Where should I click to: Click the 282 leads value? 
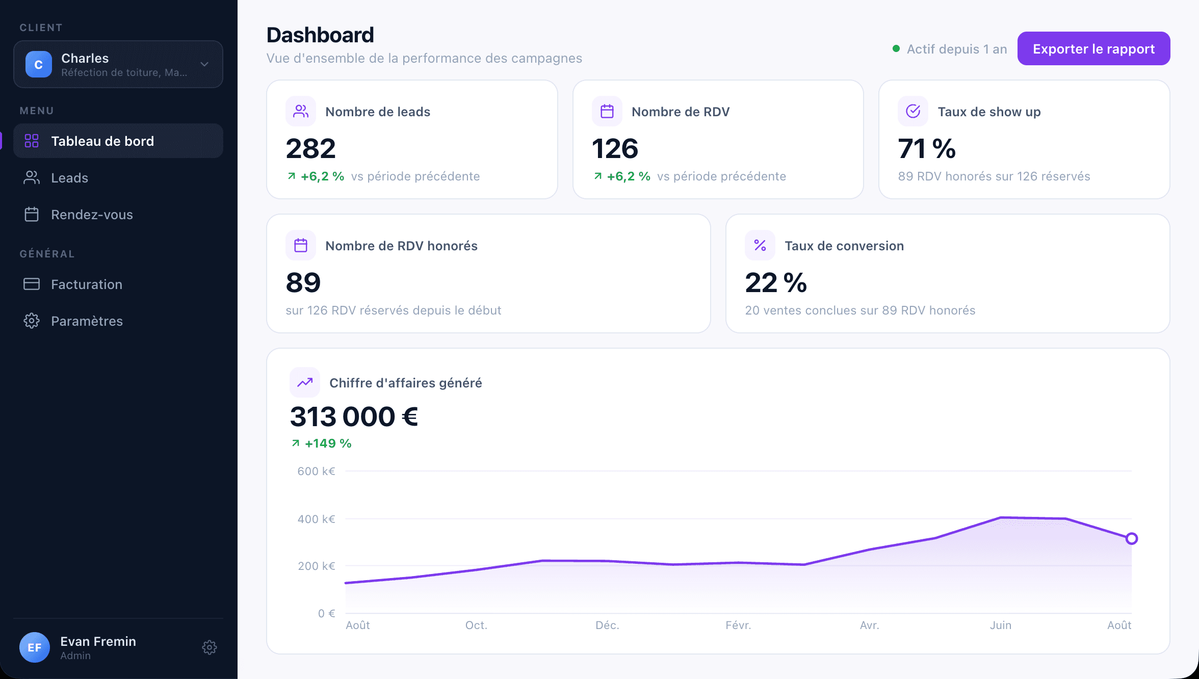click(x=311, y=148)
